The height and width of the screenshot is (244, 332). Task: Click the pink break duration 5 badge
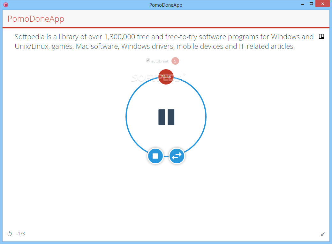(x=175, y=61)
